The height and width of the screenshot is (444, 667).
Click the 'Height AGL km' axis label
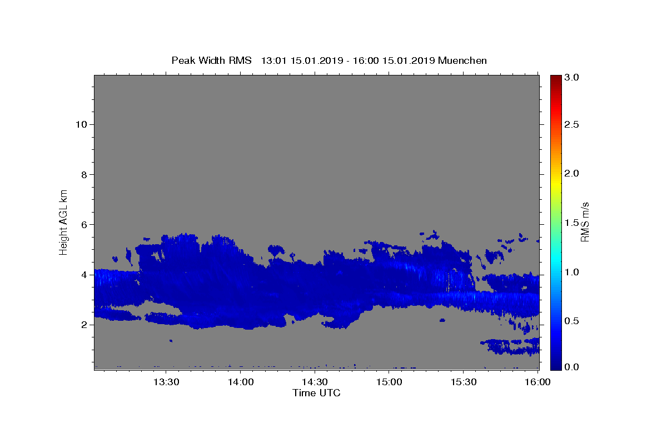[63, 221]
